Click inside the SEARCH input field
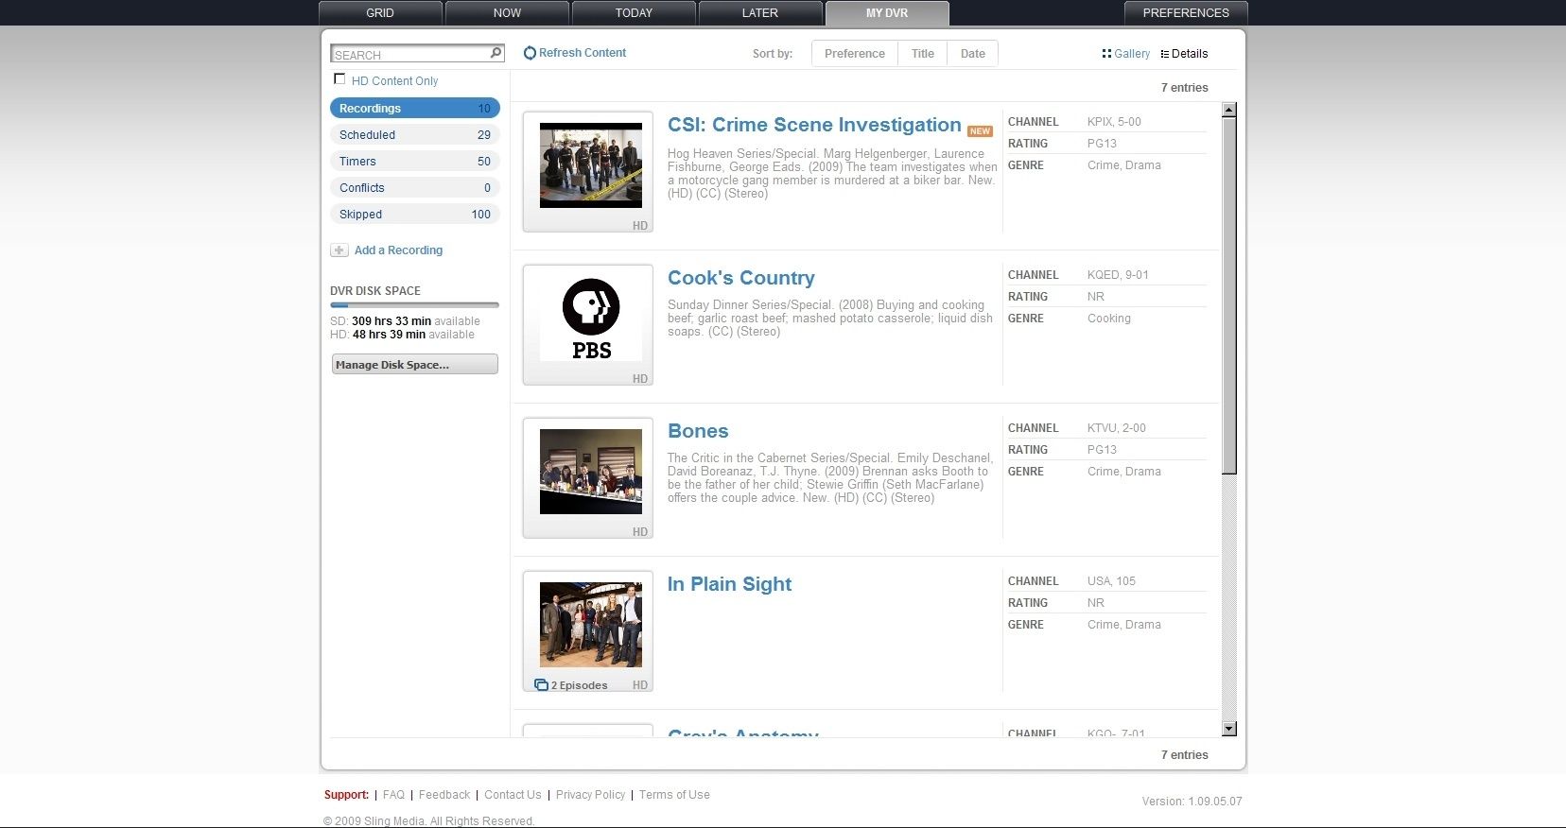1566x828 pixels. (410, 54)
